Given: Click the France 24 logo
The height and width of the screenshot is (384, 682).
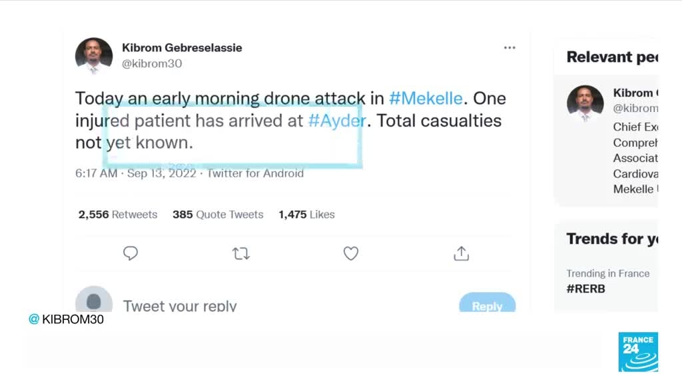Looking at the screenshot, I should click(x=637, y=351).
